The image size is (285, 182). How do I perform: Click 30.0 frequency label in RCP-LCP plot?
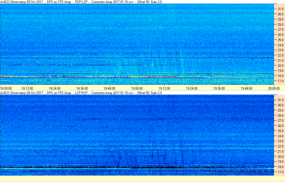click(280, 14)
